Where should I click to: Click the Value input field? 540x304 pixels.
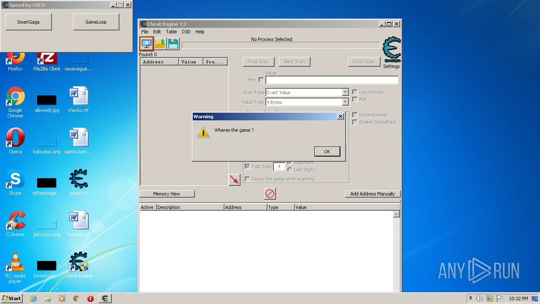[332, 80]
